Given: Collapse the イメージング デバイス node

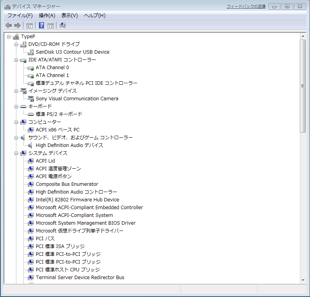Looking at the screenshot, I should 16,91.
